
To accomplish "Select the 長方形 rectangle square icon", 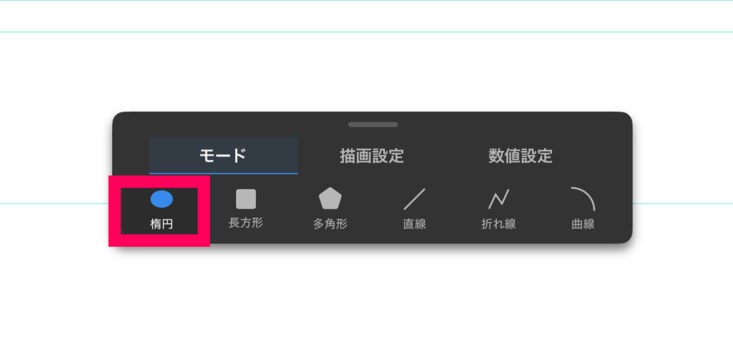I will pyautogui.click(x=245, y=199).
